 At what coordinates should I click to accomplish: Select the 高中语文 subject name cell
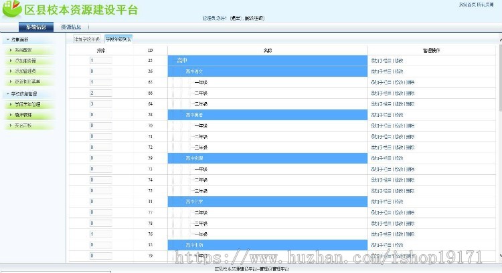tap(267, 71)
